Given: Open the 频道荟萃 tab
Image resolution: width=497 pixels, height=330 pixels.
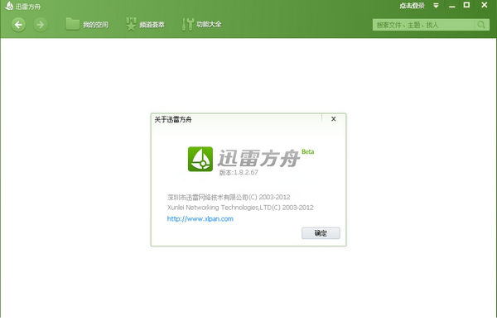Looking at the screenshot, I should click(x=145, y=24).
